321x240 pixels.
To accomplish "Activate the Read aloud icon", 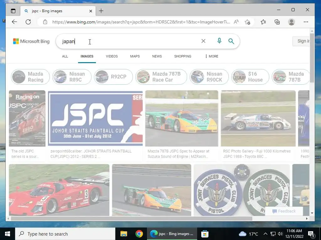I will coord(236,22).
